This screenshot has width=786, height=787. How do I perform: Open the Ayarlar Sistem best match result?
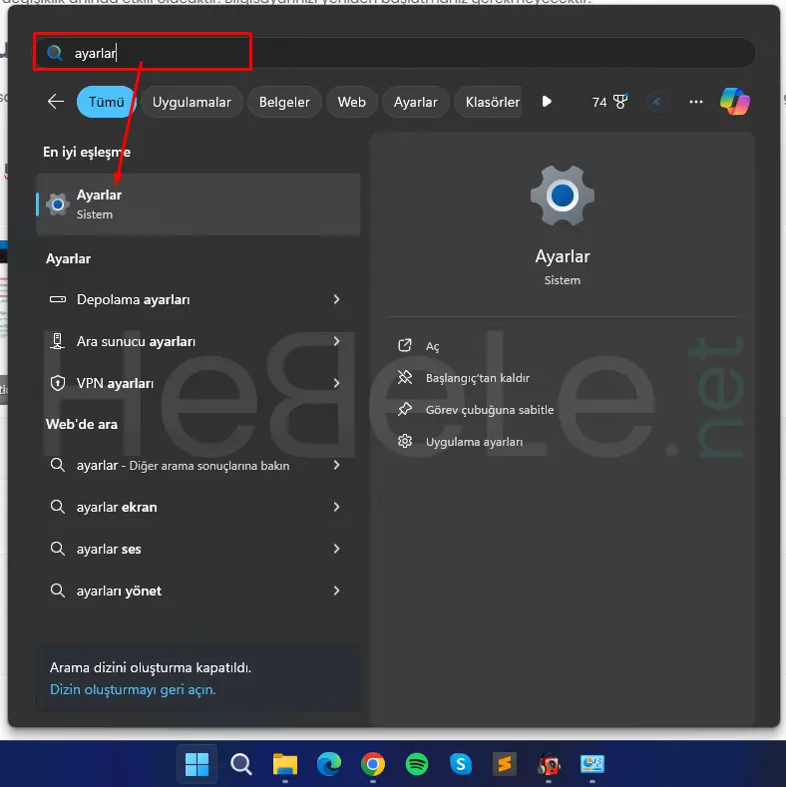click(198, 204)
